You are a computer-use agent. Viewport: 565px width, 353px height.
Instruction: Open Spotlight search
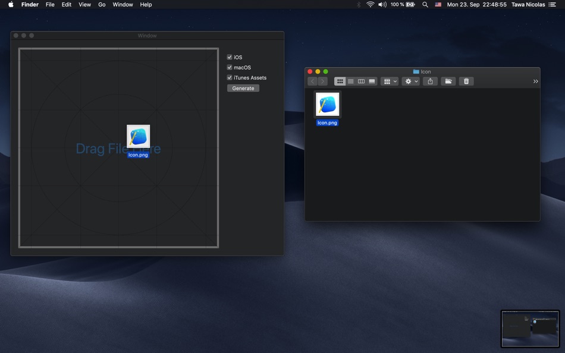[x=425, y=4]
